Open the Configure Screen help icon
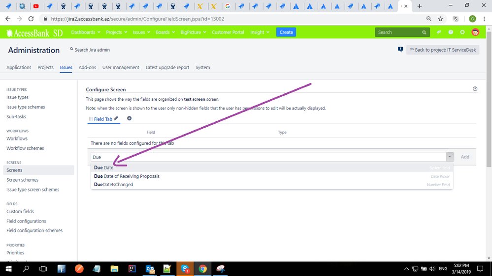 (x=475, y=89)
